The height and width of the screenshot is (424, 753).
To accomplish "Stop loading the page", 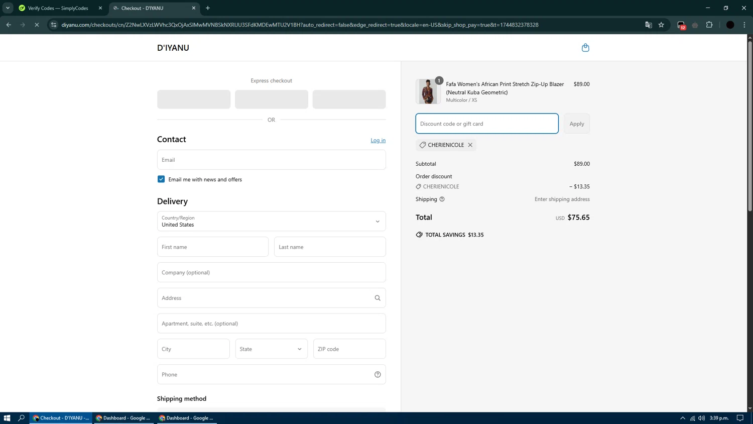I will 37,25.
